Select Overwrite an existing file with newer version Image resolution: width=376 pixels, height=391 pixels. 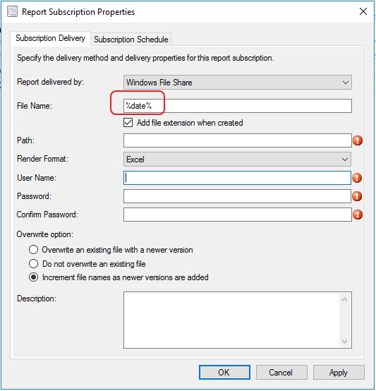coord(34,250)
